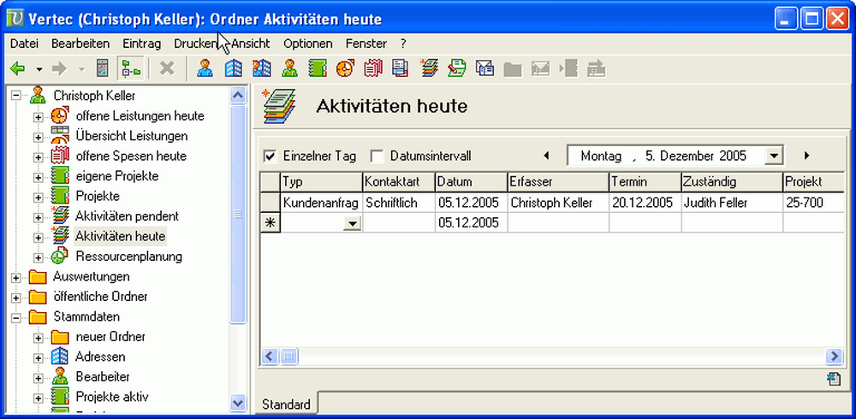Click the grayed forward arrow
856x419 pixels.
pyautogui.click(x=59, y=68)
